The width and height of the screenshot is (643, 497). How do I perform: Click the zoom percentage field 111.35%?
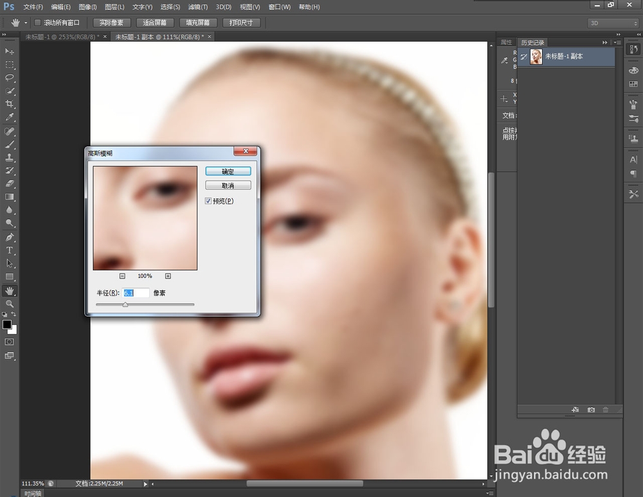tap(33, 484)
